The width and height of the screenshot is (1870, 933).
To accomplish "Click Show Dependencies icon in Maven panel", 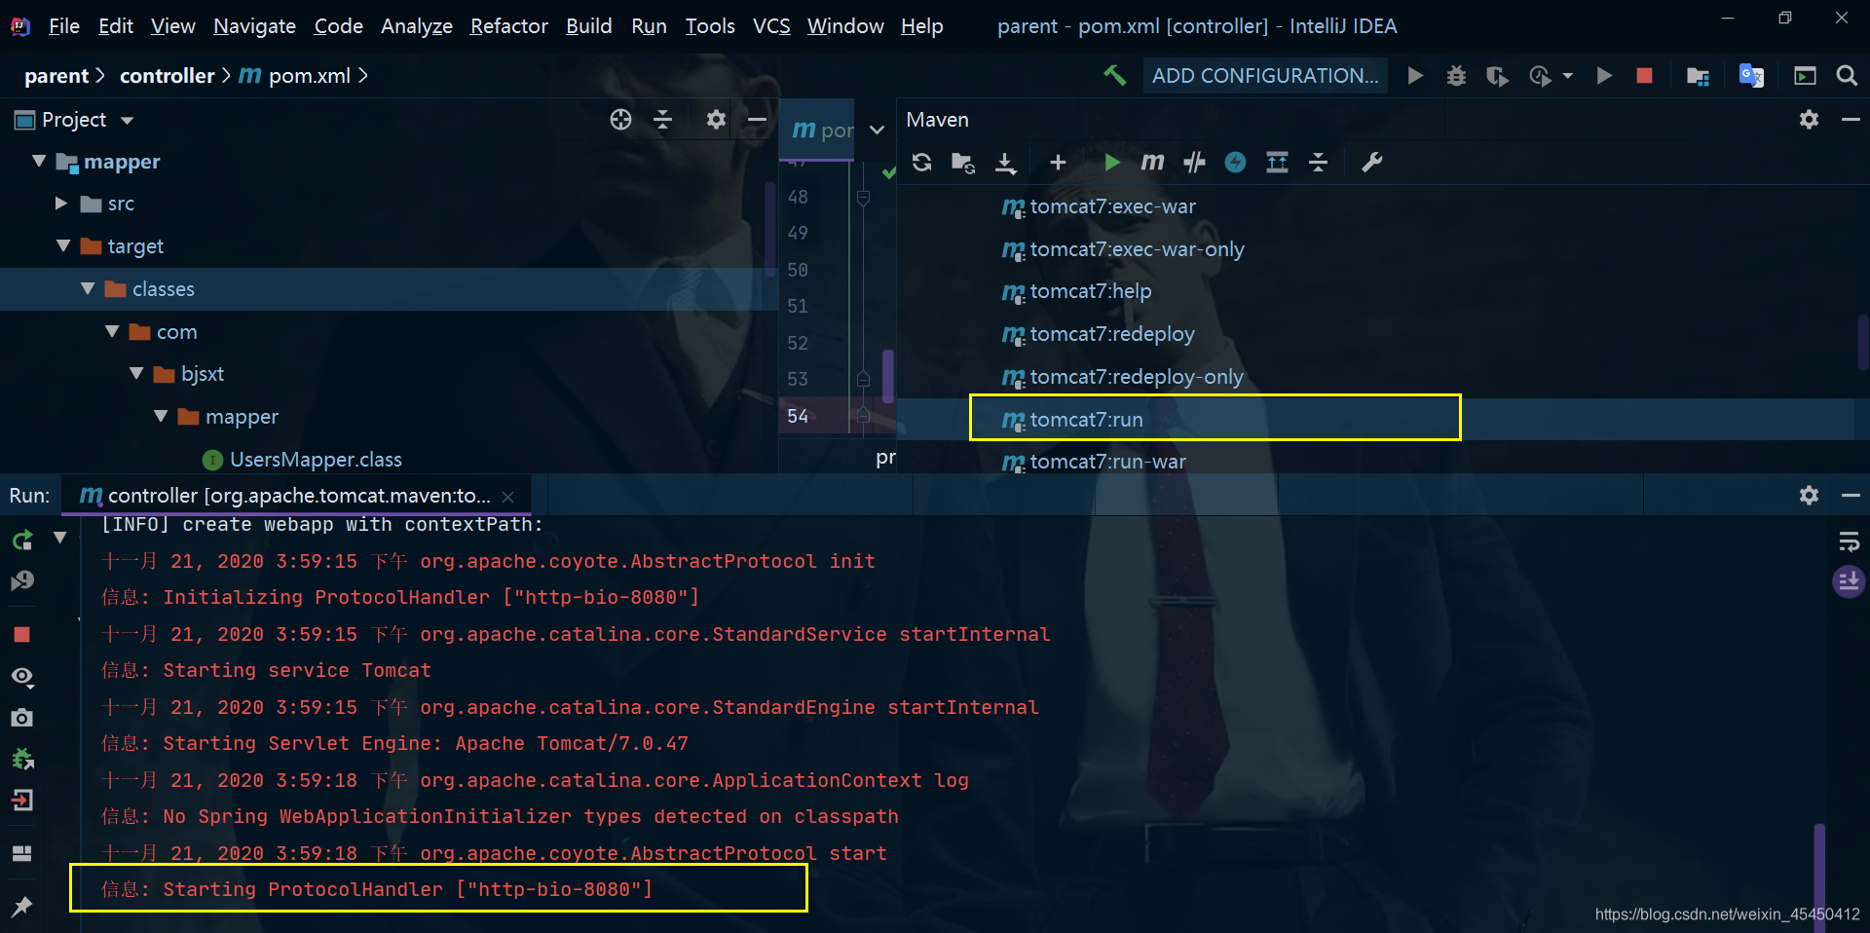I will pos(1277,163).
